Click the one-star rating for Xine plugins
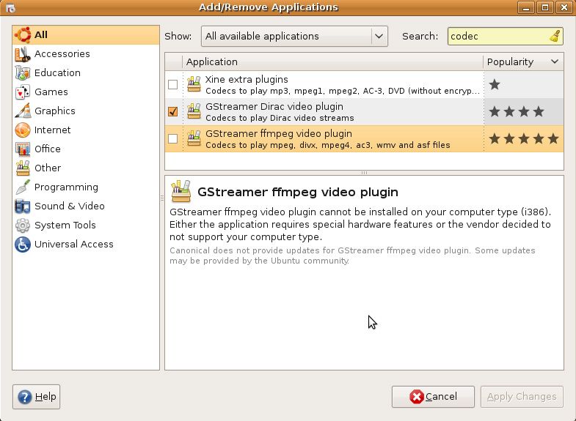576x421 pixels. pos(495,85)
